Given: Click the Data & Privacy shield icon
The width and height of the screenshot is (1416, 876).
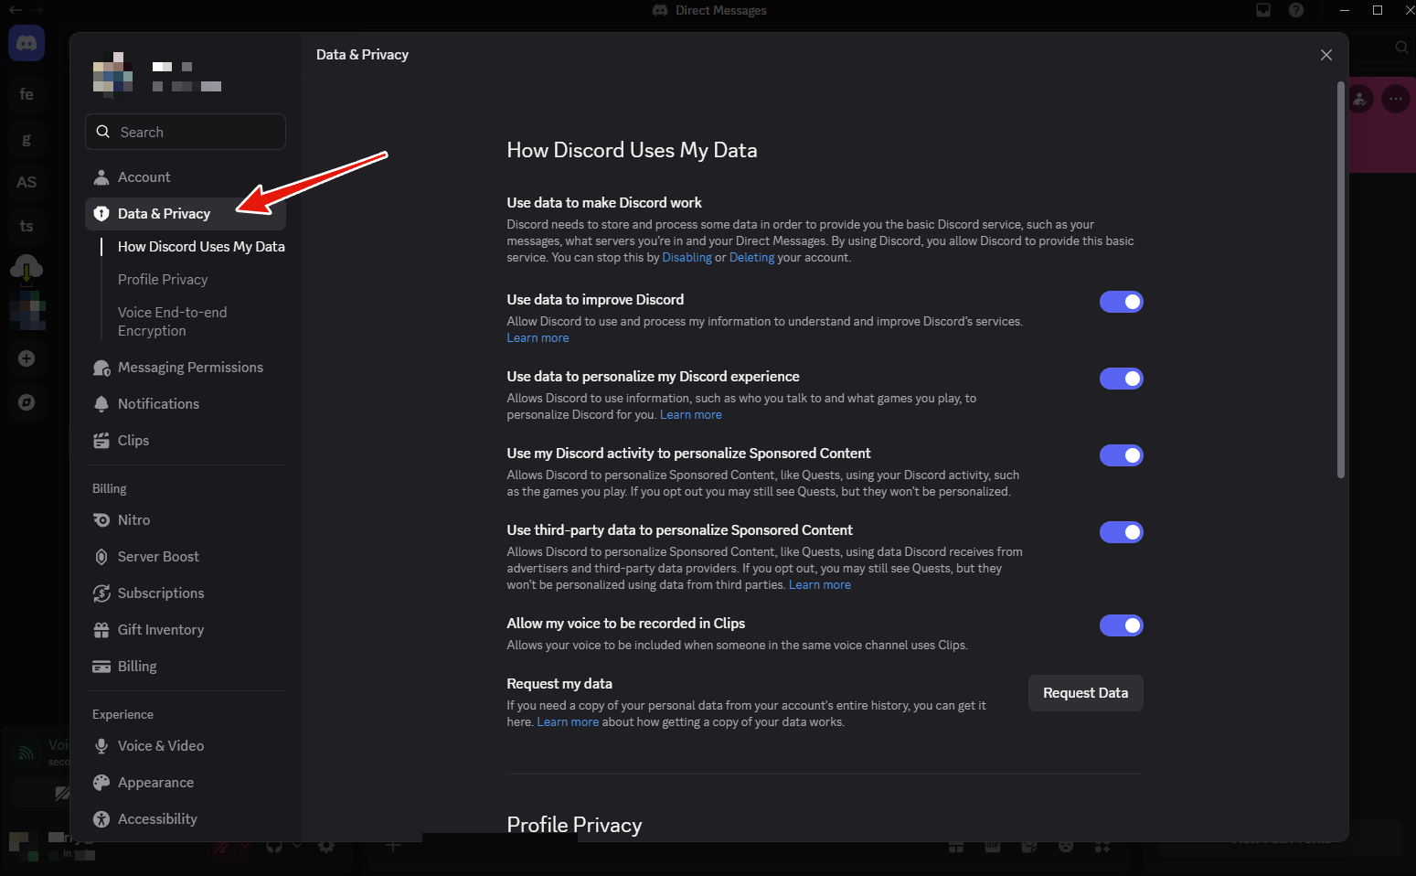Looking at the screenshot, I should (x=101, y=214).
